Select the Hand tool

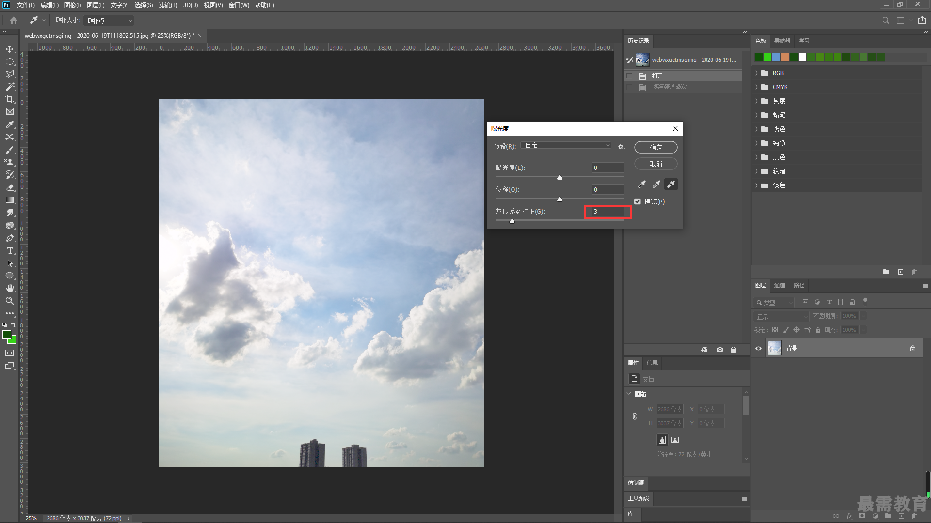click(10, 288)
